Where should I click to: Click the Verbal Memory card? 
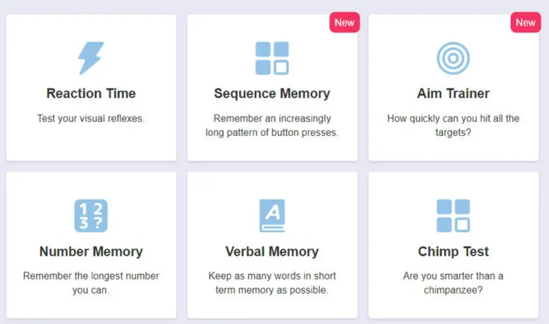[272, 244]
